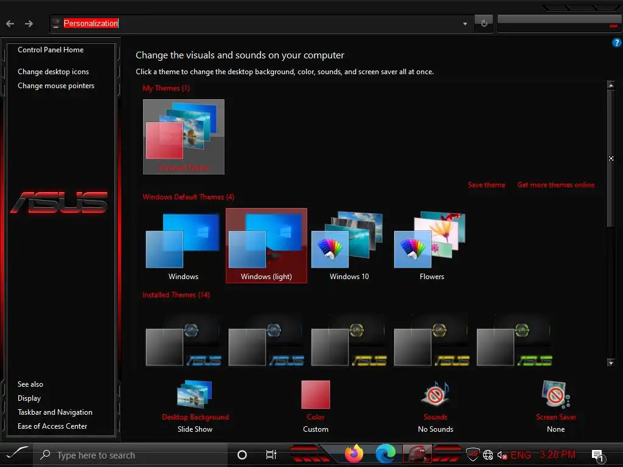
Task: Select the green ASUS installed theme
Action: click(x=515, y=341)
